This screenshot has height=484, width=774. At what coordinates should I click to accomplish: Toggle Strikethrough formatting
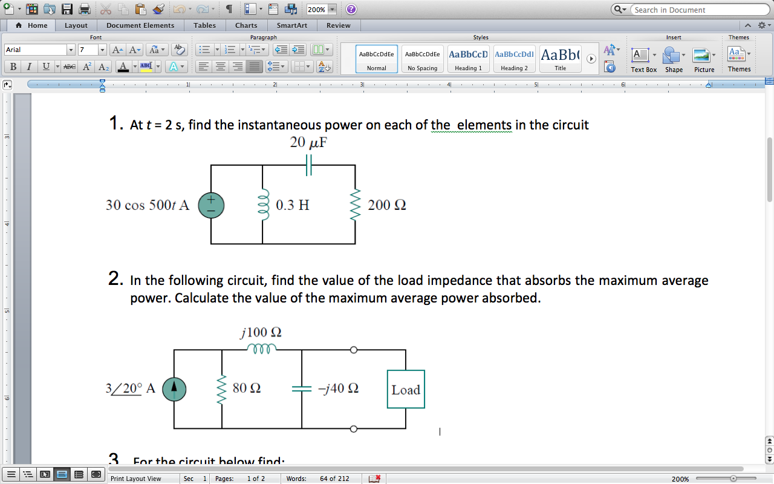[70, 67]
